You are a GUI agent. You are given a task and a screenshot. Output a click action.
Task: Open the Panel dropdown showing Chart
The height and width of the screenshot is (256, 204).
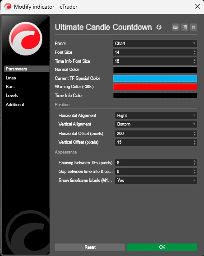coord(155,44)
